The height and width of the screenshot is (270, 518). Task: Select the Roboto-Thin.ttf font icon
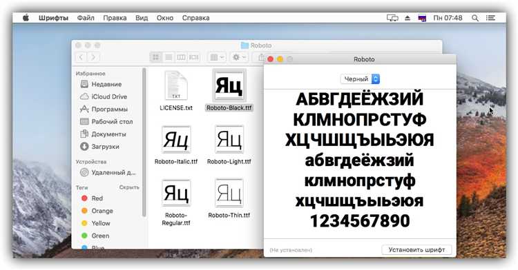pyautogui.click(x=229, y=193)
